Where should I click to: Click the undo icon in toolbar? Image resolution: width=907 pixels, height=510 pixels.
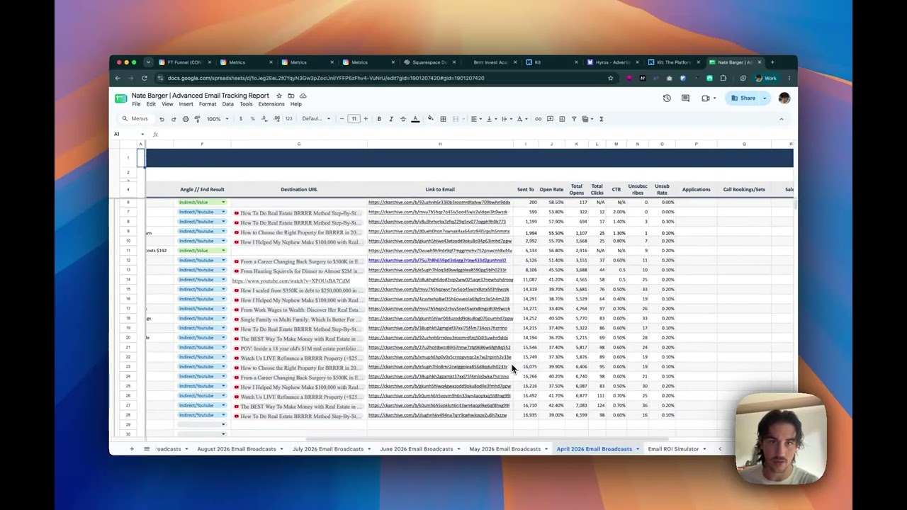(162, 119)
